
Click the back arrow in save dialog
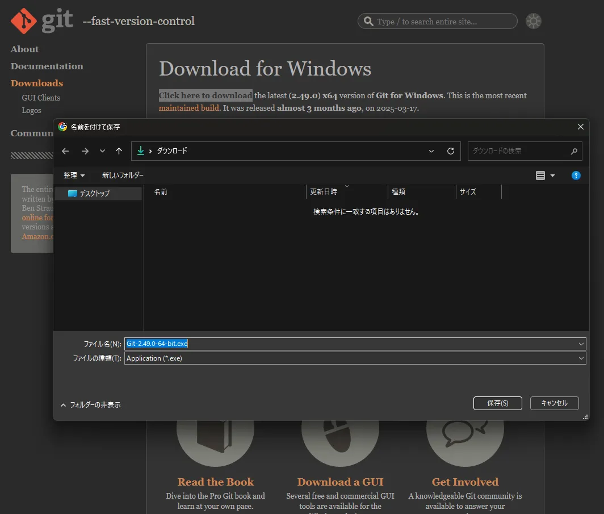65,151
